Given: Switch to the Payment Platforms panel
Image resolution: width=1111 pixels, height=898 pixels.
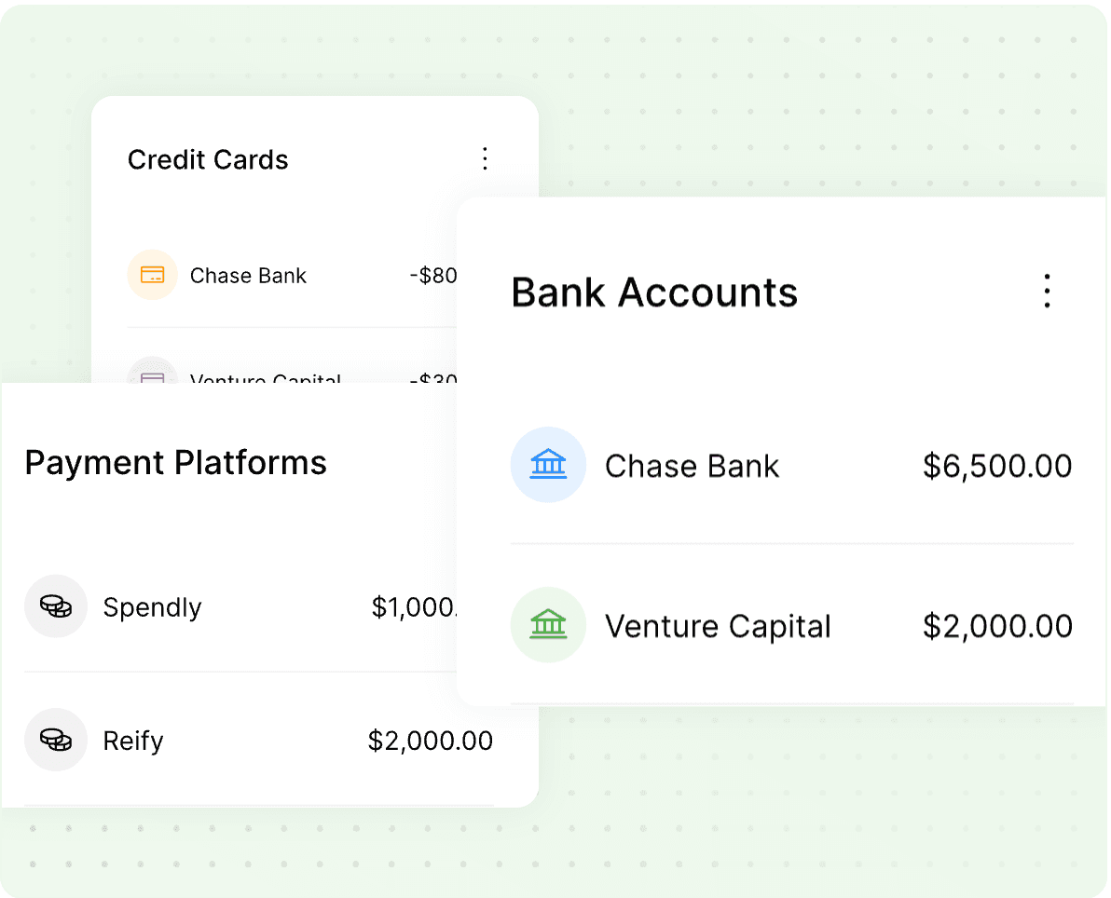Looking at the screenshot, I should click(x=175, y=462).
